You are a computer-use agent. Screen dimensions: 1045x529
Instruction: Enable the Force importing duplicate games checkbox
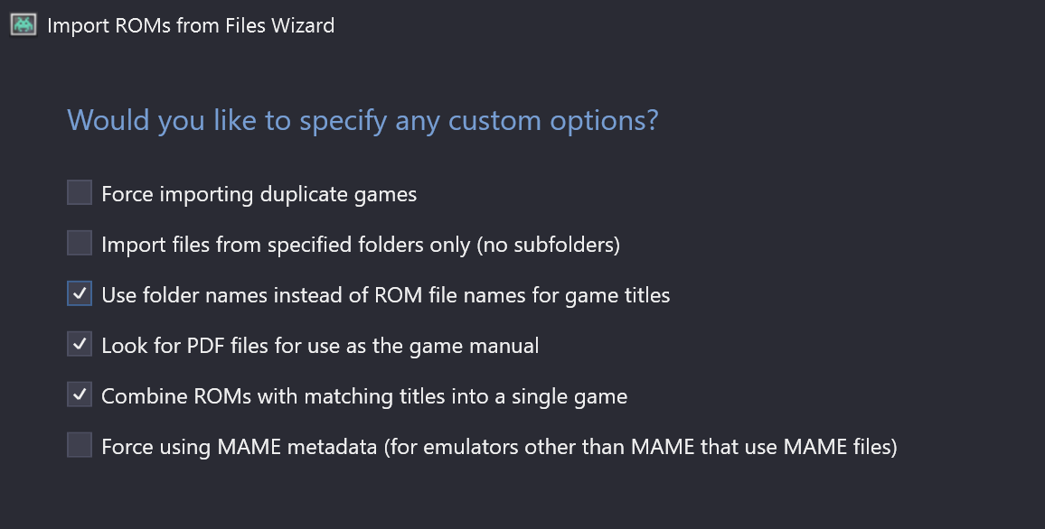click(80, 192)
